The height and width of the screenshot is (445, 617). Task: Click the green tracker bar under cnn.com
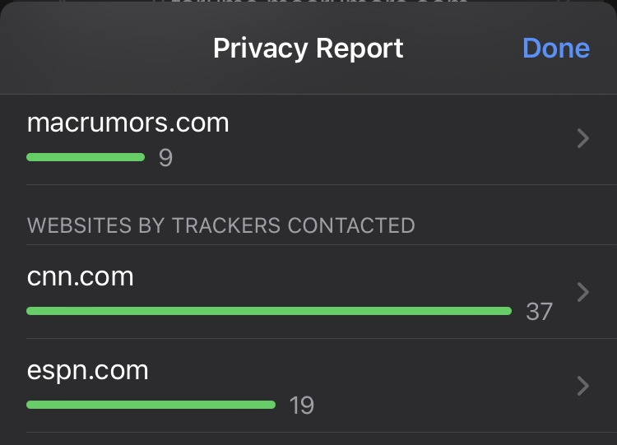tap(269, 311)
